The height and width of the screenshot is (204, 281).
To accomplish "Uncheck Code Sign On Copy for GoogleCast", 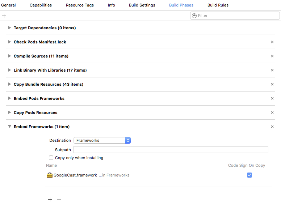I will pyautogui.click(x=249, y=175).
